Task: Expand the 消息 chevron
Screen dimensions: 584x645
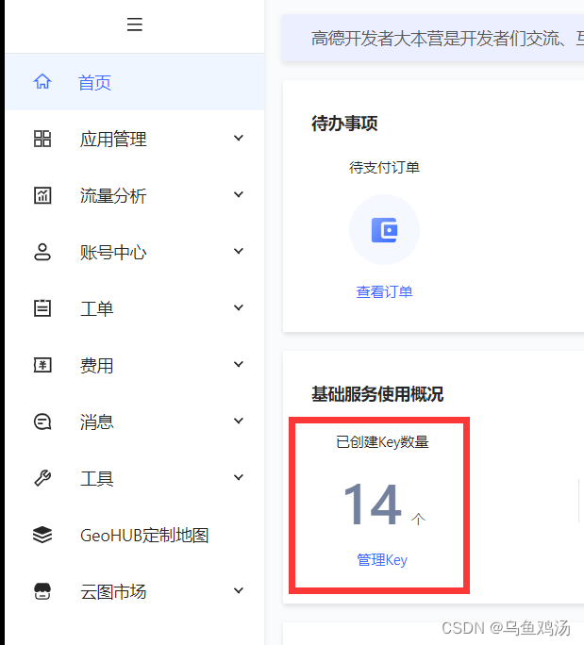Action: (x=239, y=421)
